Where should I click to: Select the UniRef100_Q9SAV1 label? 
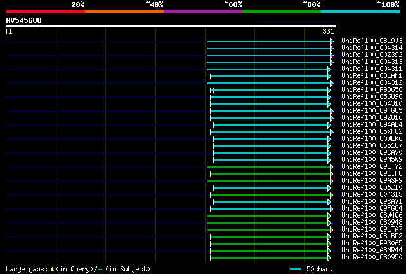pos(372,202)
